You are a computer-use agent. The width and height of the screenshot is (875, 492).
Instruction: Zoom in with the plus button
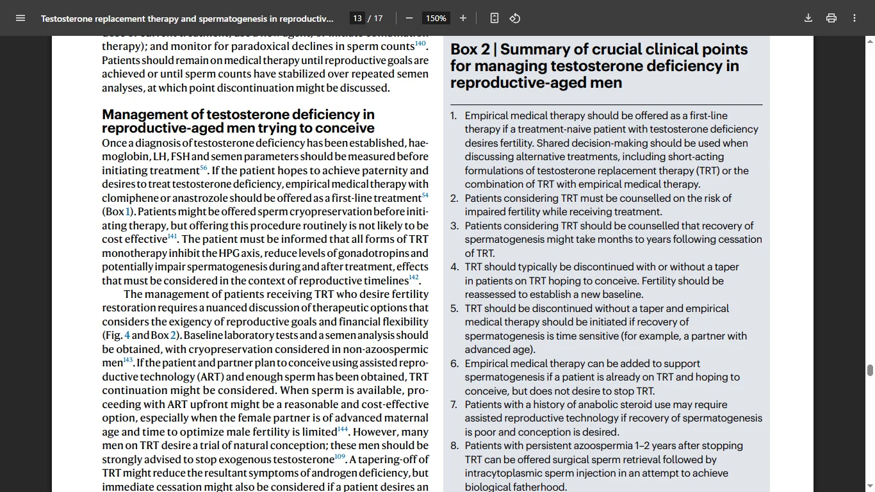(x=463, y=18)
